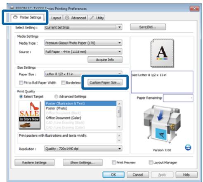This screenshot has height=182, width=203.
Task: Click the Cancel button
Action: [138, 175]
